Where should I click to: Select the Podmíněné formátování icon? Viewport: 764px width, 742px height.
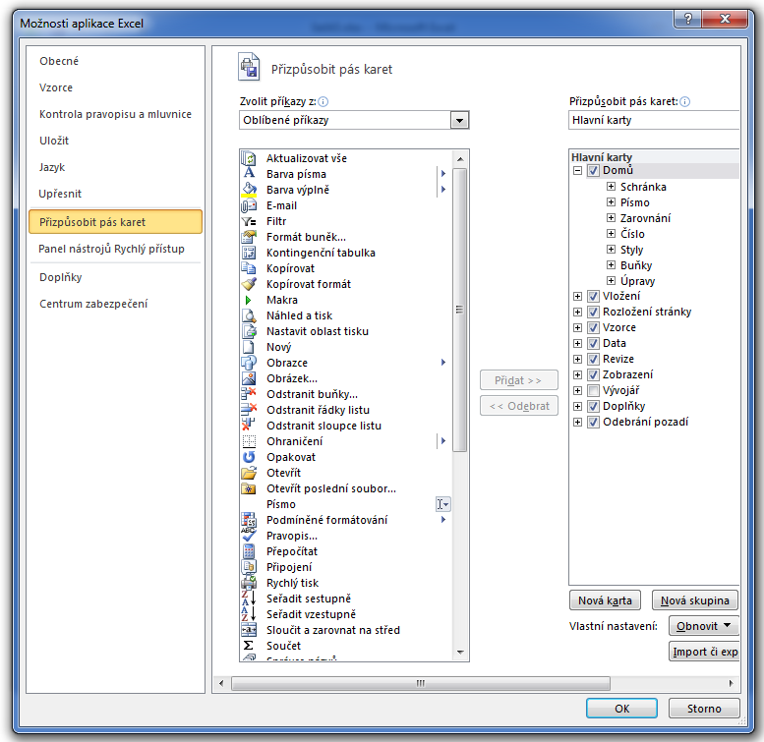point(249,520)
